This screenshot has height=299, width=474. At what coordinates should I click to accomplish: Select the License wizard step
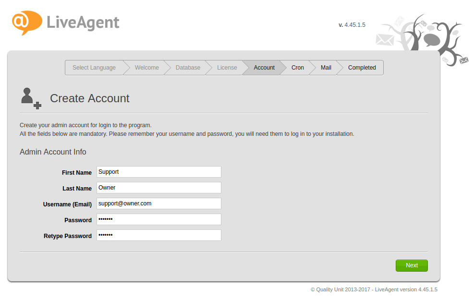coord(227,68)
